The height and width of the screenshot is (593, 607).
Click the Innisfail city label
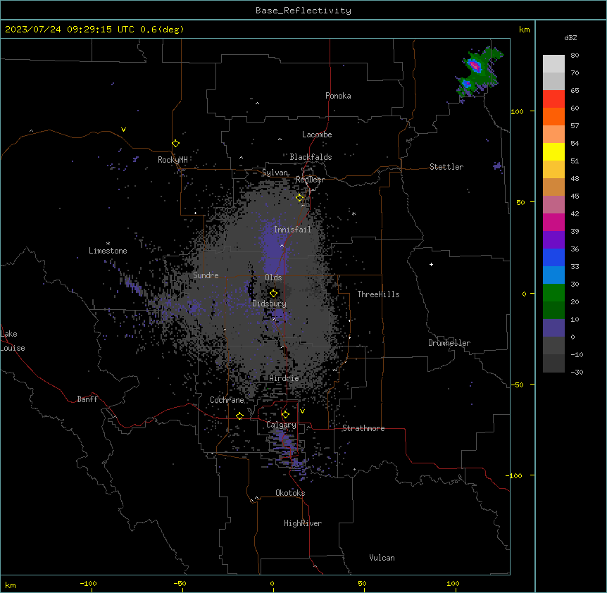[292, 230]
